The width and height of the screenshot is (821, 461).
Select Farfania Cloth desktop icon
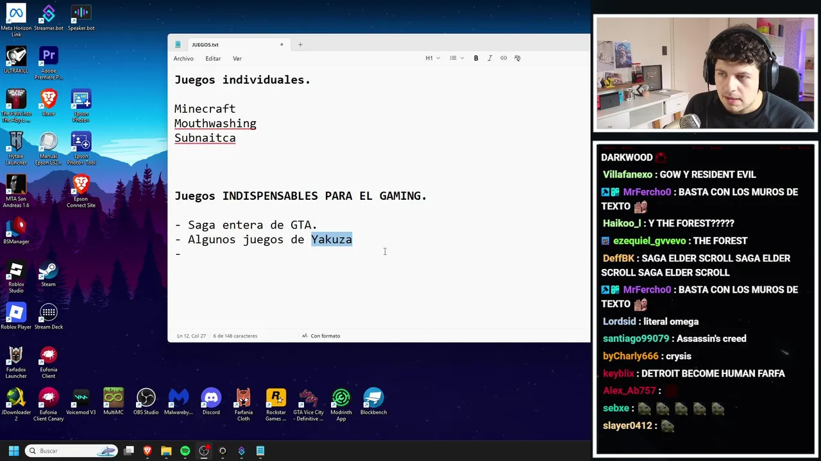243,404
